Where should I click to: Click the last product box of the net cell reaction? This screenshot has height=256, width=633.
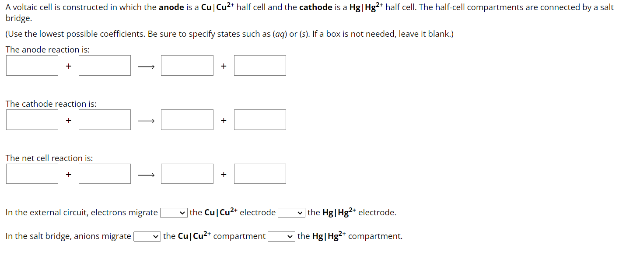click(x=260, y=173)
